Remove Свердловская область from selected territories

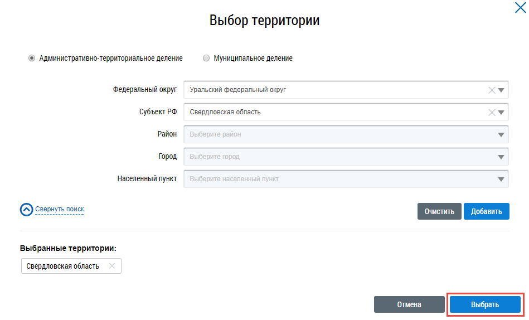(112, 266)
